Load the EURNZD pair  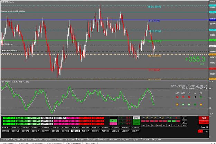135,128
